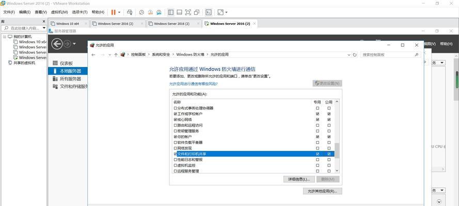Open the library search dropdown arrow

point(44,28)
